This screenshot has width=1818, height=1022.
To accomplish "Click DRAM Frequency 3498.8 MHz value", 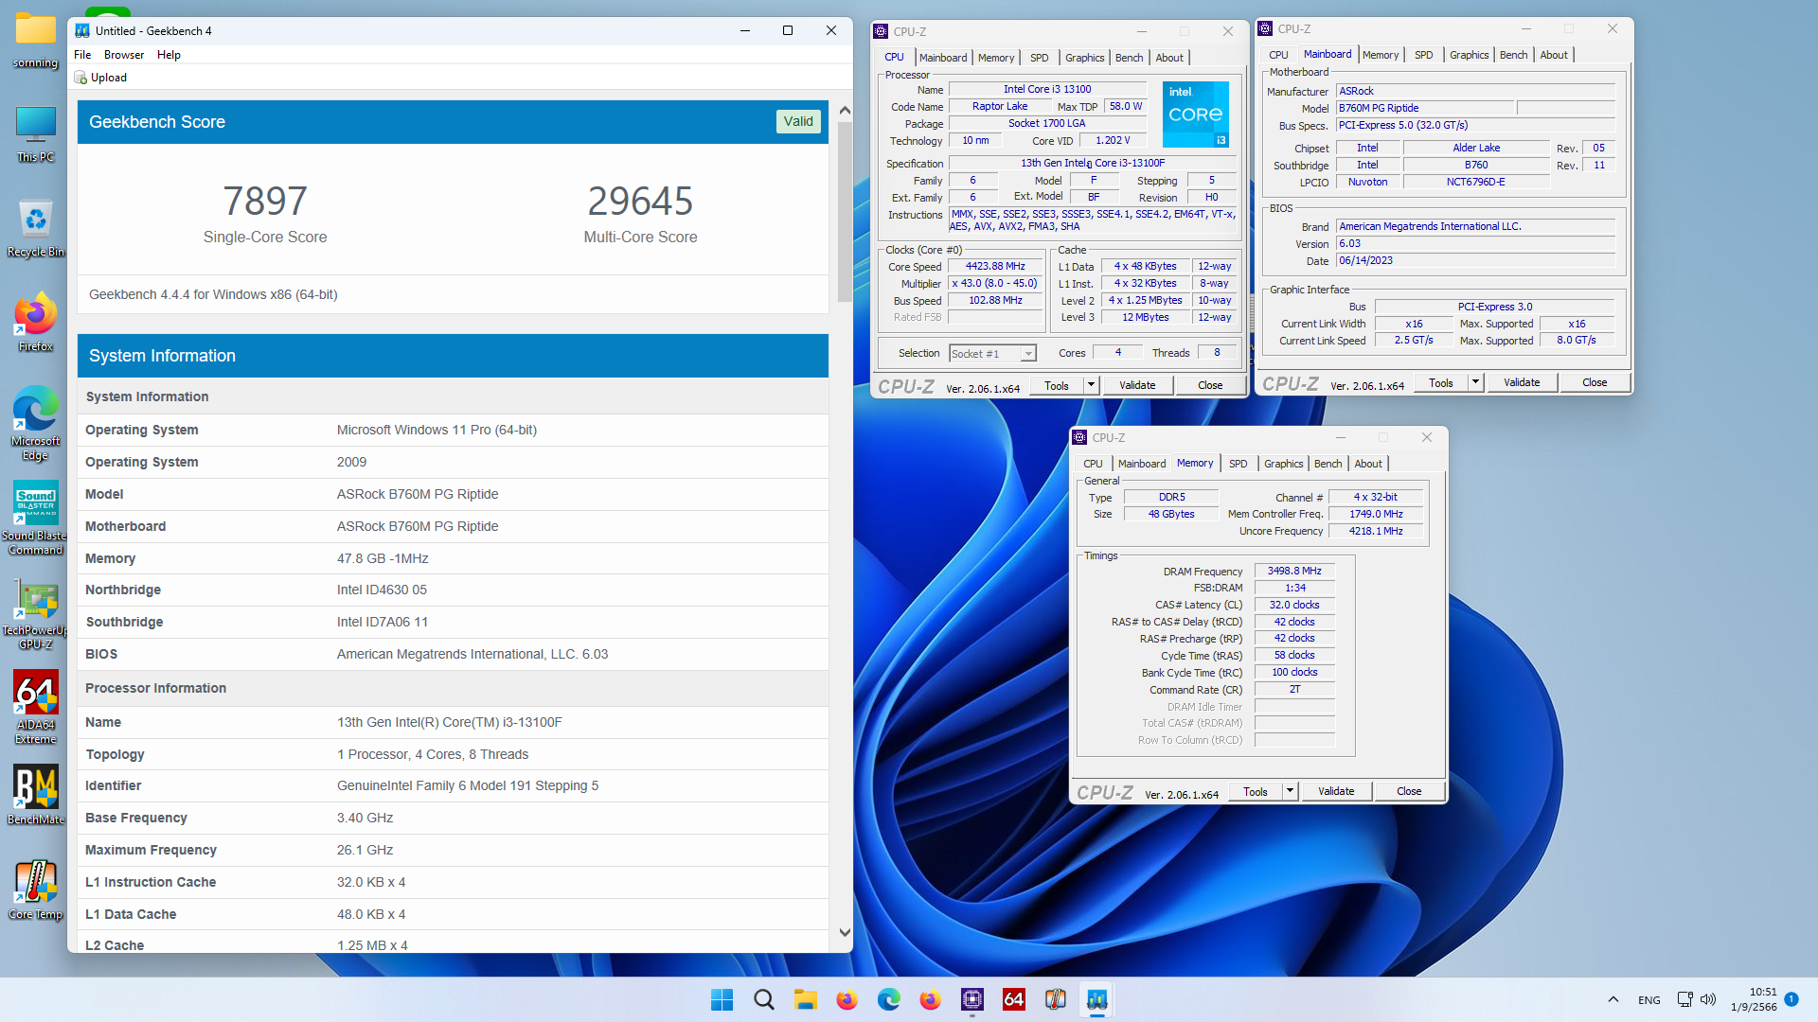I will [x=1294, y=571].
